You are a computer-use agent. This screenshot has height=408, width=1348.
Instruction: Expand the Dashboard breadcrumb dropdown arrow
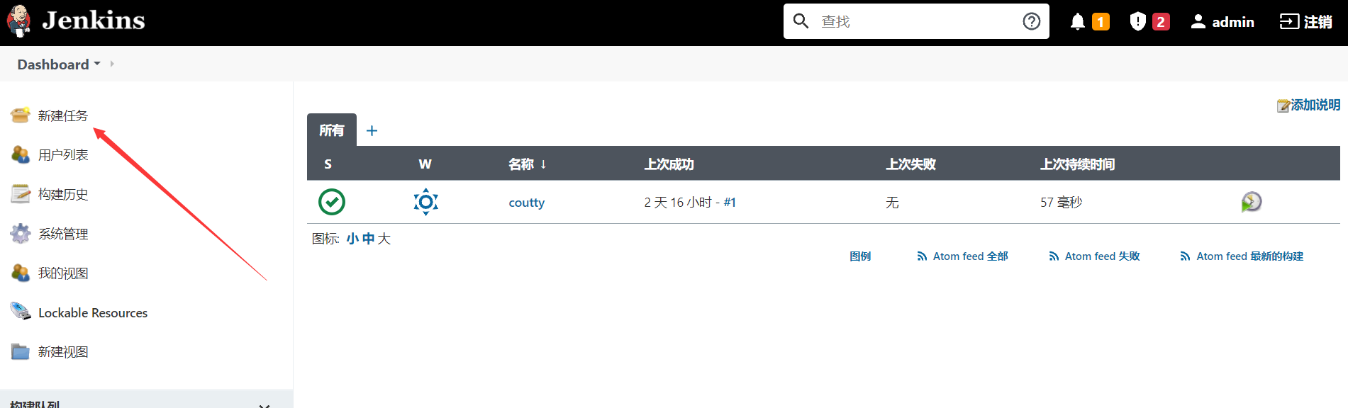click(97, 64)
